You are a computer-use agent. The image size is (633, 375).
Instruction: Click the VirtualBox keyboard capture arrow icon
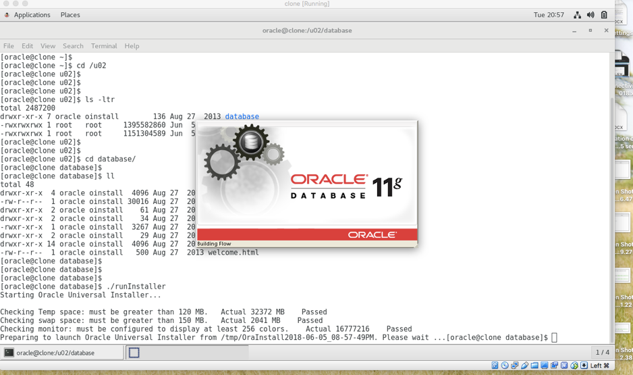click(x=584, y=366)
